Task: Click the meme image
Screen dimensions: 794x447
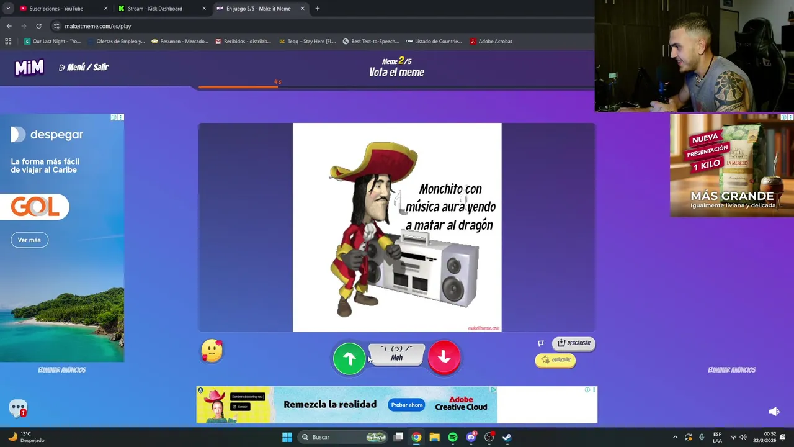Action: point(397,227)
